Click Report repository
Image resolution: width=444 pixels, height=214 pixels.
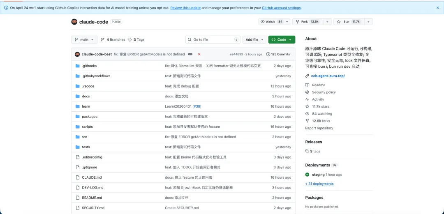(319, 128)
